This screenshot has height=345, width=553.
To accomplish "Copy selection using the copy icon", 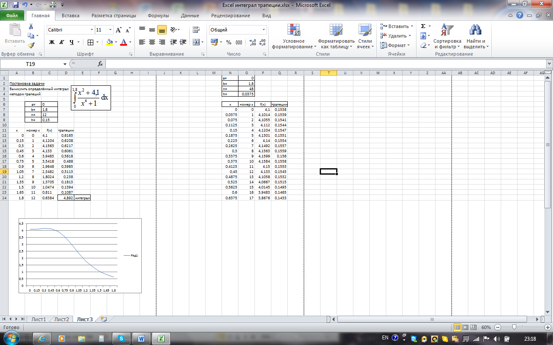I will (x=31, y=36).
